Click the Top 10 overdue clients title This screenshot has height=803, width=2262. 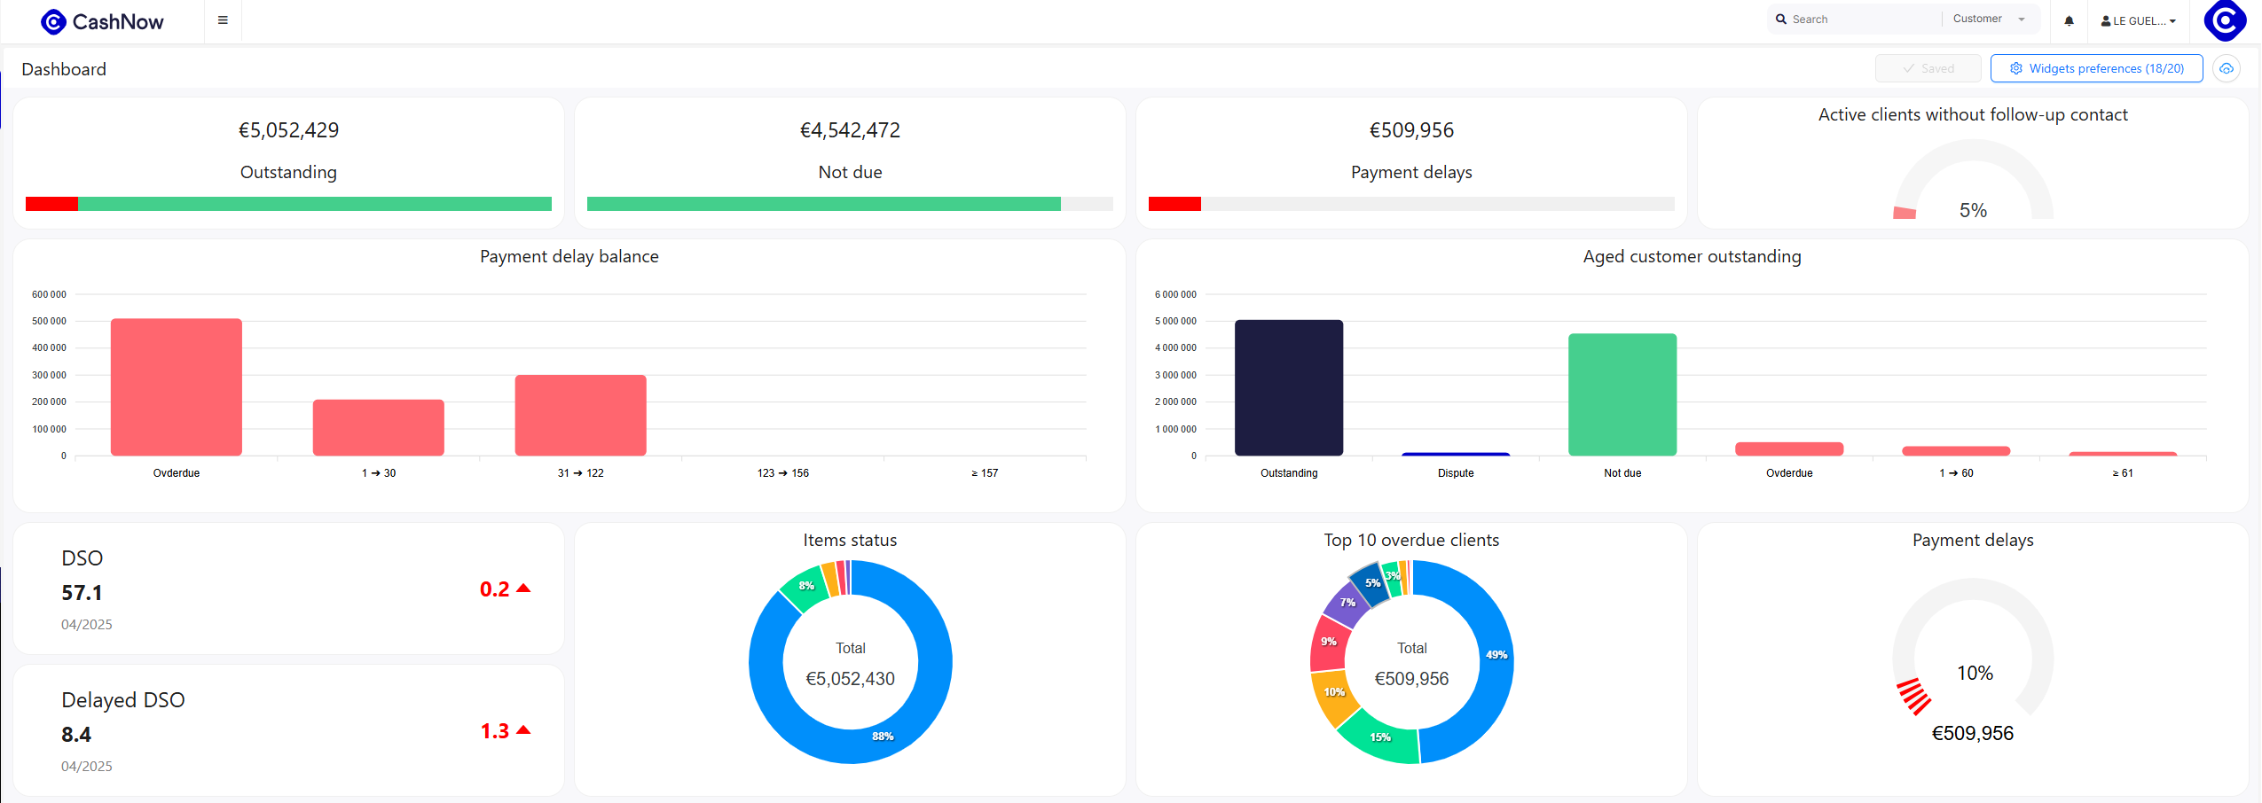pos(1411,540)
